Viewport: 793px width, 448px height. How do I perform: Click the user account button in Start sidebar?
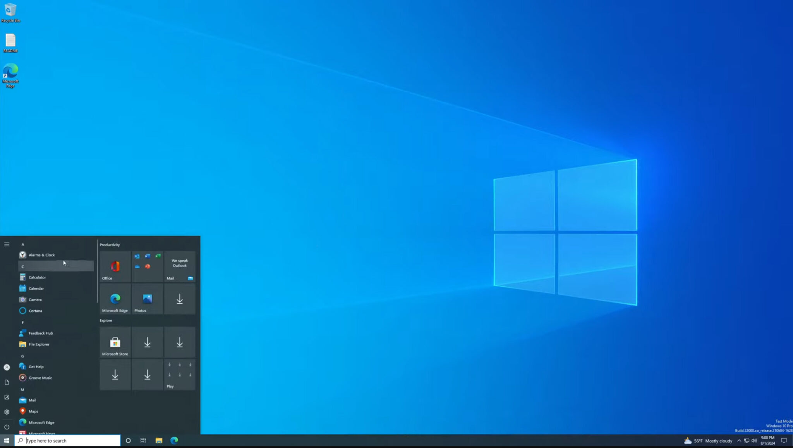(7, 367)
